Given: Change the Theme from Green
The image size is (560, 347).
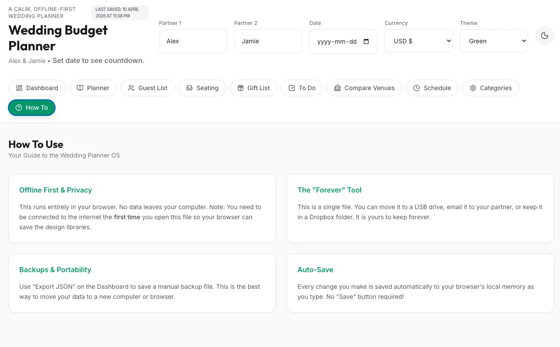Looking at the screenshot, I should click(x=493, y=41).
